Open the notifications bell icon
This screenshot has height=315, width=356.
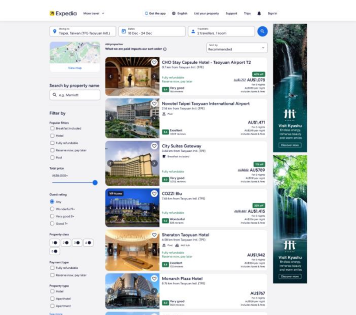pyautogui.click(x=259, y=13)
